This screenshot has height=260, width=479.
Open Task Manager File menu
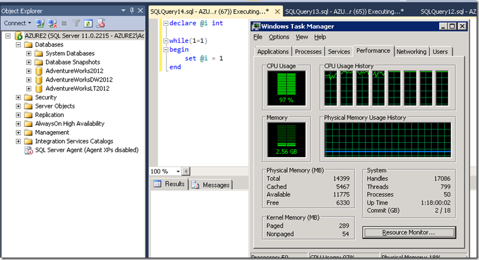point(258,37)
